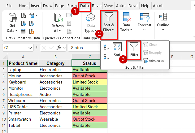Switch to the Insert tab
Image resolution: width=195 pixels, height=133 pixels.
tap(36, 6)
